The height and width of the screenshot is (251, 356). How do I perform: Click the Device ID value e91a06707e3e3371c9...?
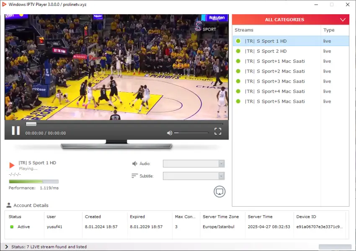pyautogui.click(x=320, y=227)
